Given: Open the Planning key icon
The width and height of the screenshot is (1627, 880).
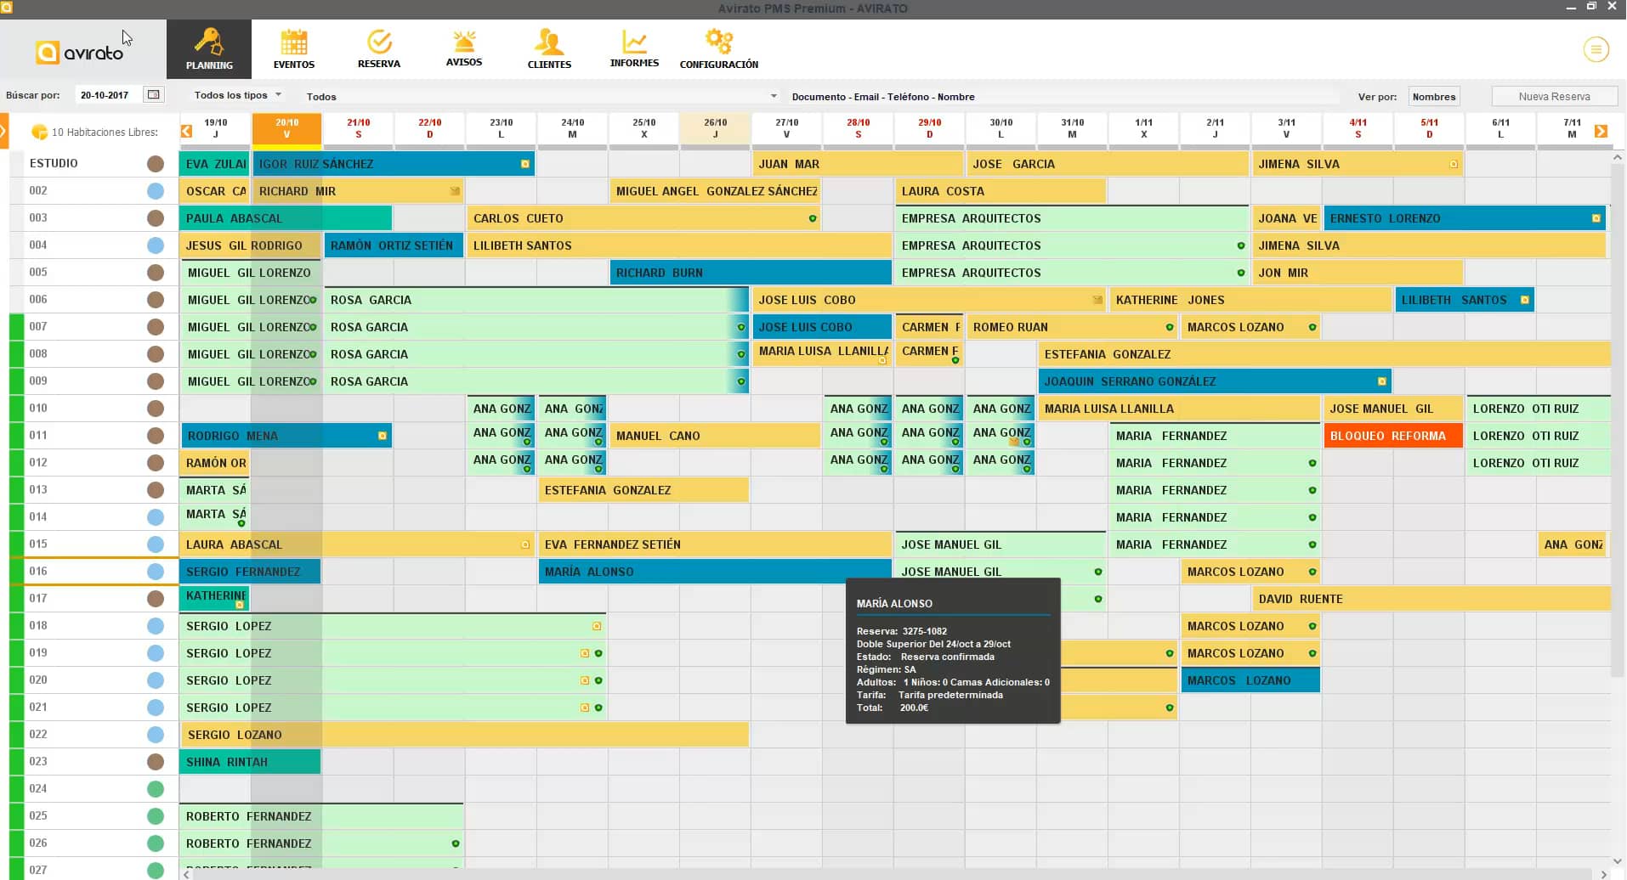Looking at the screenshot, I should point(208,42).
